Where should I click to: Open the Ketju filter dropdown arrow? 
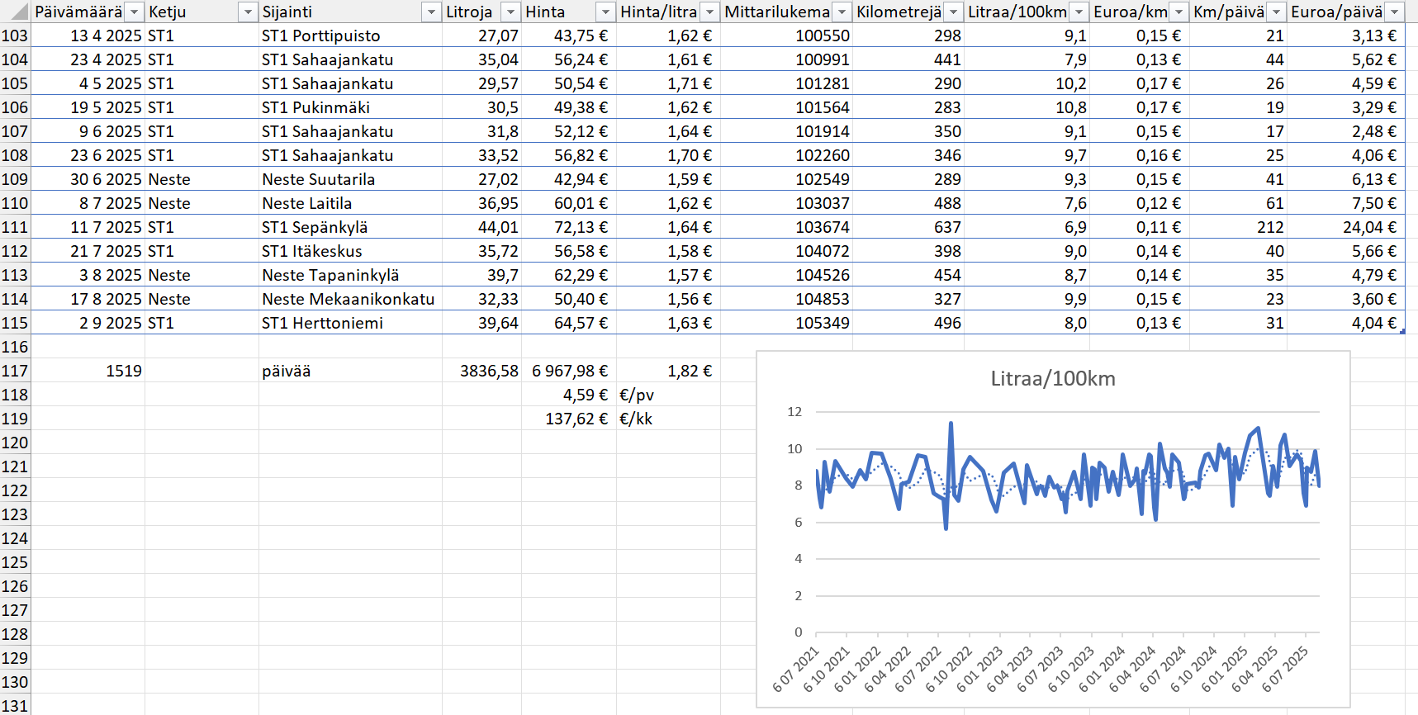click(248, 12)
